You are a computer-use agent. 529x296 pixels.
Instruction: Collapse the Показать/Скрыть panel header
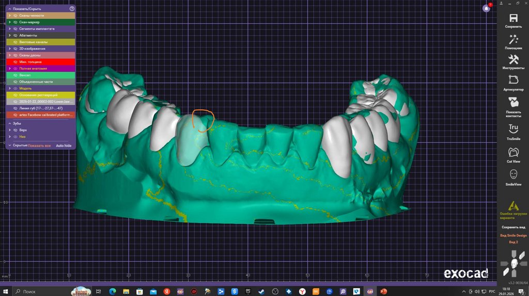click(9, 9)
